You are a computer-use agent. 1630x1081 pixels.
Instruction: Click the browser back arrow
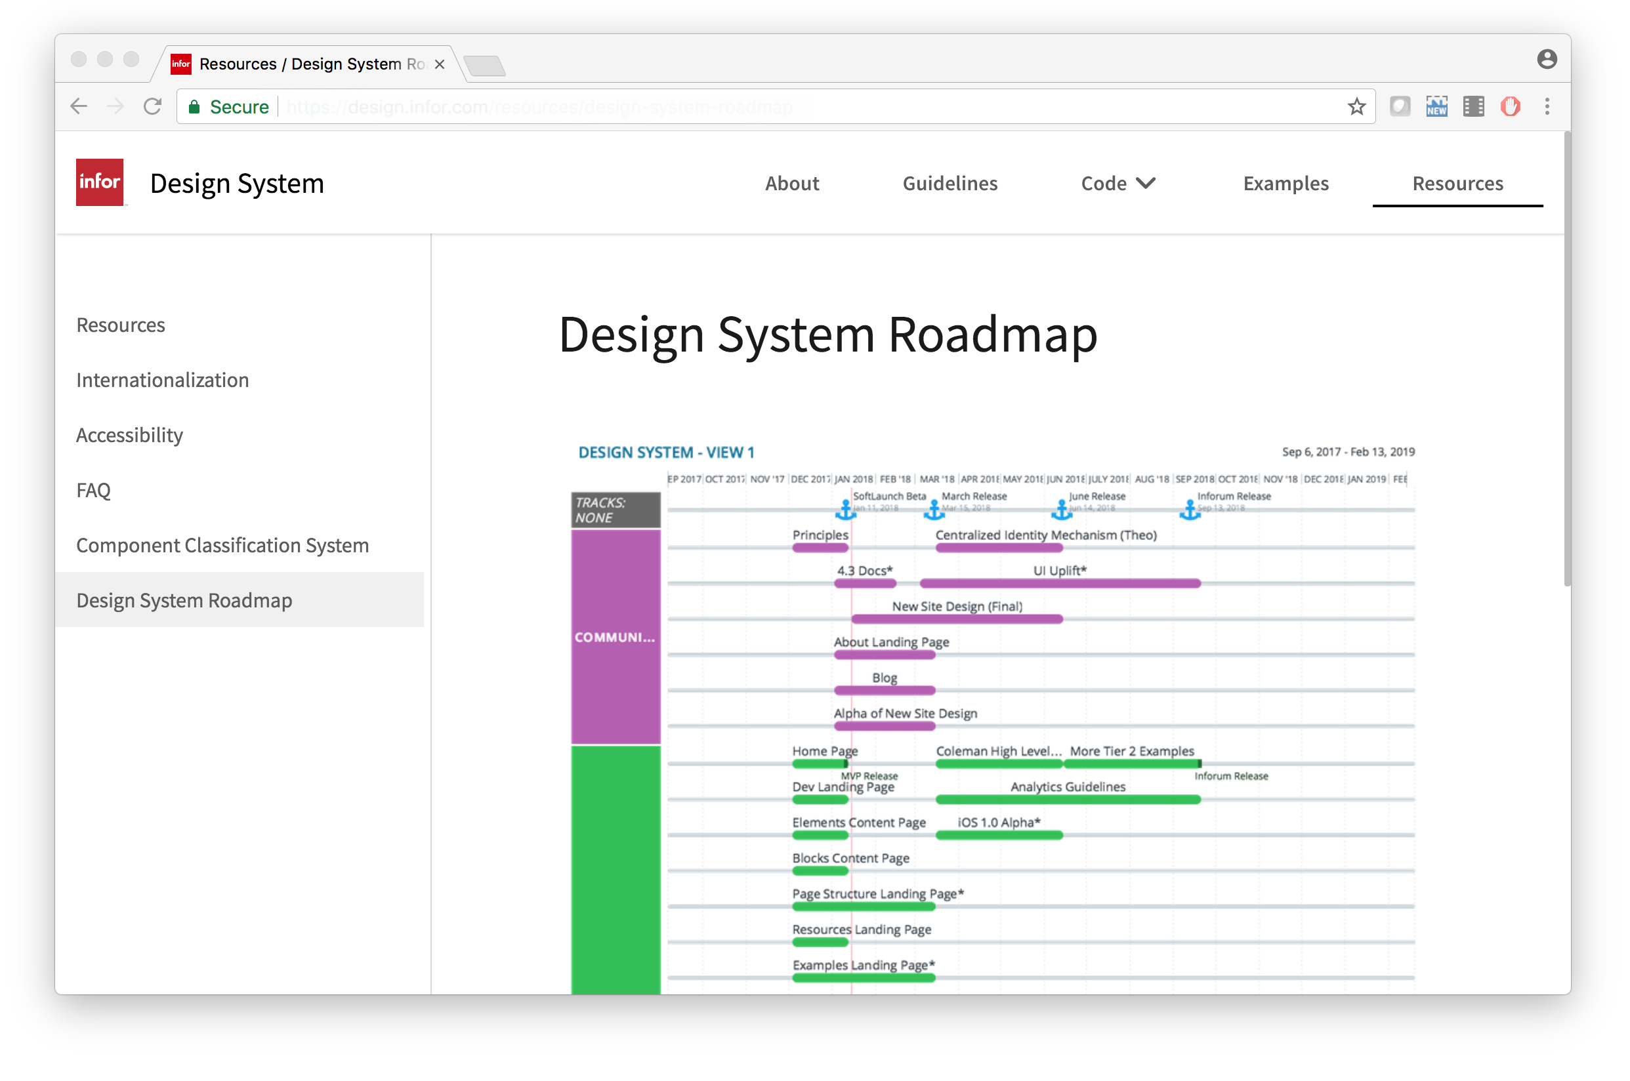[79, 107]
